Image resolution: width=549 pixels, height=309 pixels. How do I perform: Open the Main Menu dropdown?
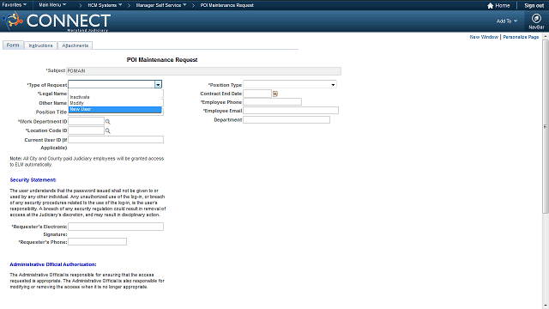[x=52, y=5]
